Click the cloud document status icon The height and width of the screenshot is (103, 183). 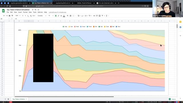[38, 10]
